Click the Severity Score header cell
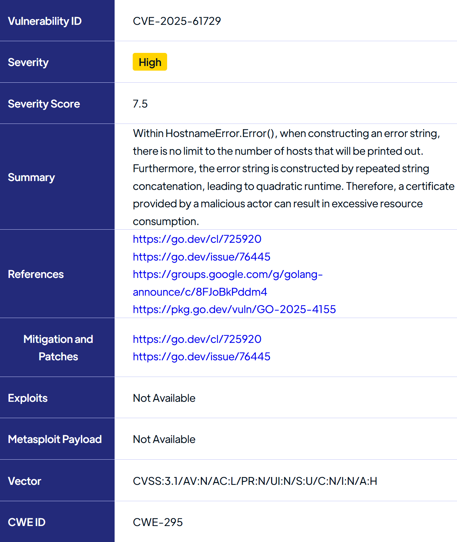Viewport: 457px width, 542px height. (57, 103)
